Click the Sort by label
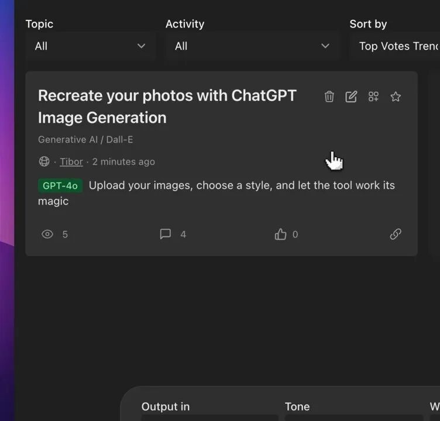 [x=368, y=25]
